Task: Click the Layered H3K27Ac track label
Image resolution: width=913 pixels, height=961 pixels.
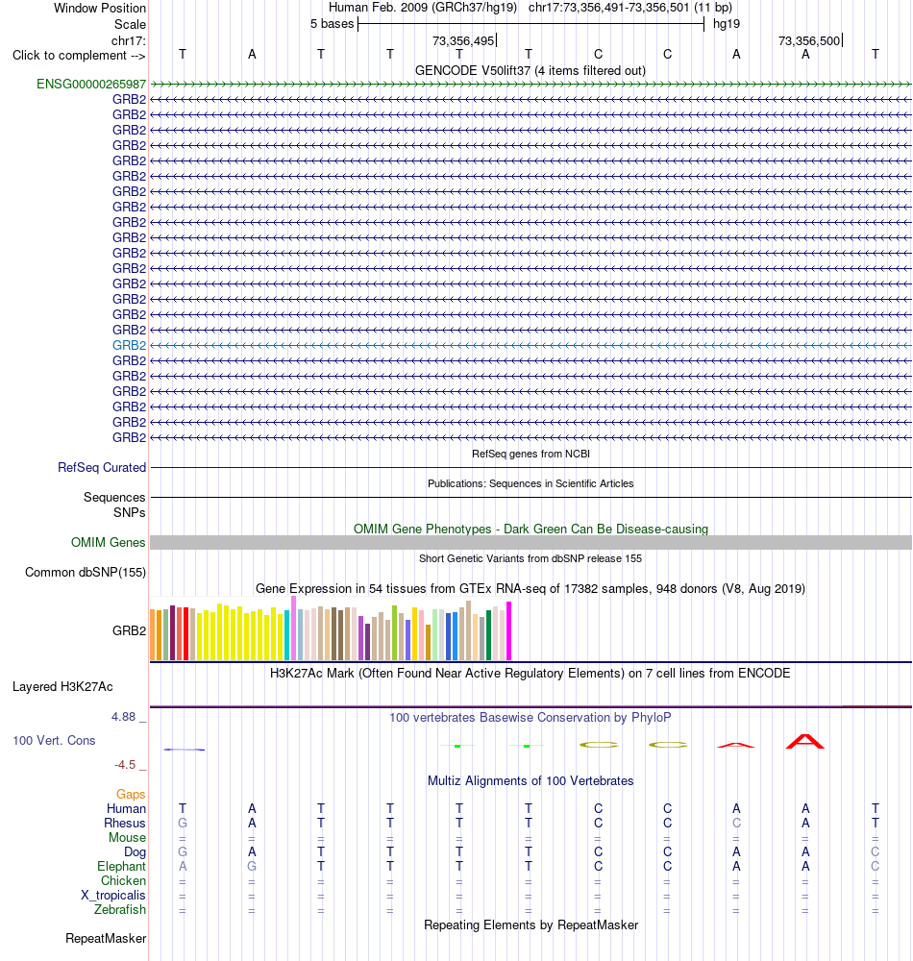Action: coord(62,687)
